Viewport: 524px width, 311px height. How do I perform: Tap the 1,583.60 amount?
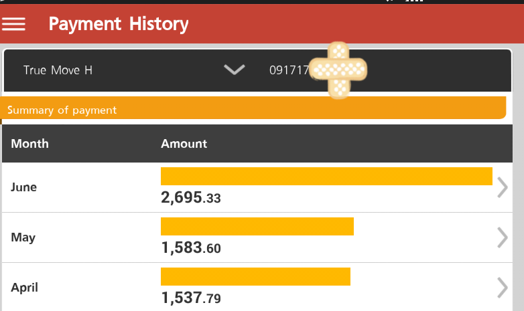tap(191, 248)
